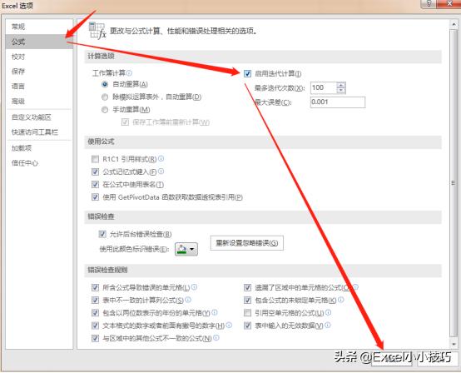Toggle 公式记忆式键入 checkbox

point(95,172)
